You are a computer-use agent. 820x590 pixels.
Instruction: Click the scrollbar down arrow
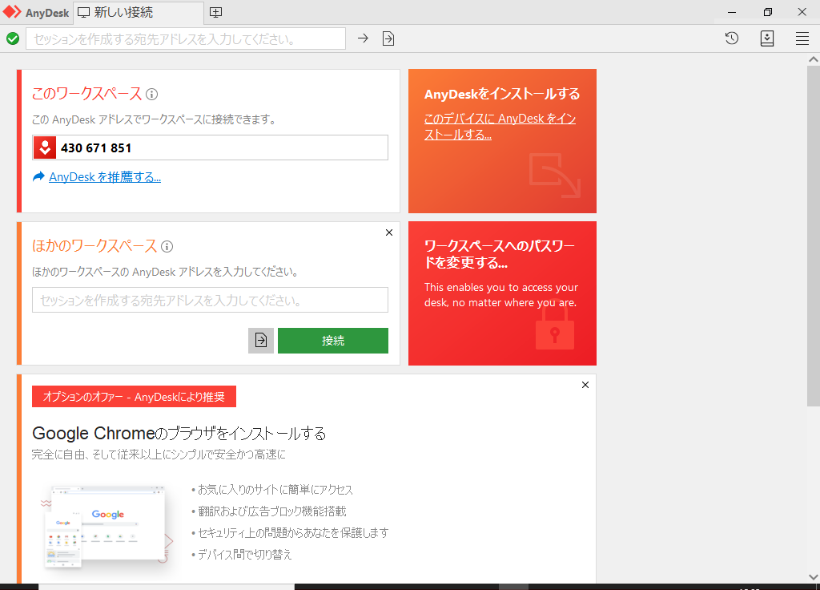(814, 577)
